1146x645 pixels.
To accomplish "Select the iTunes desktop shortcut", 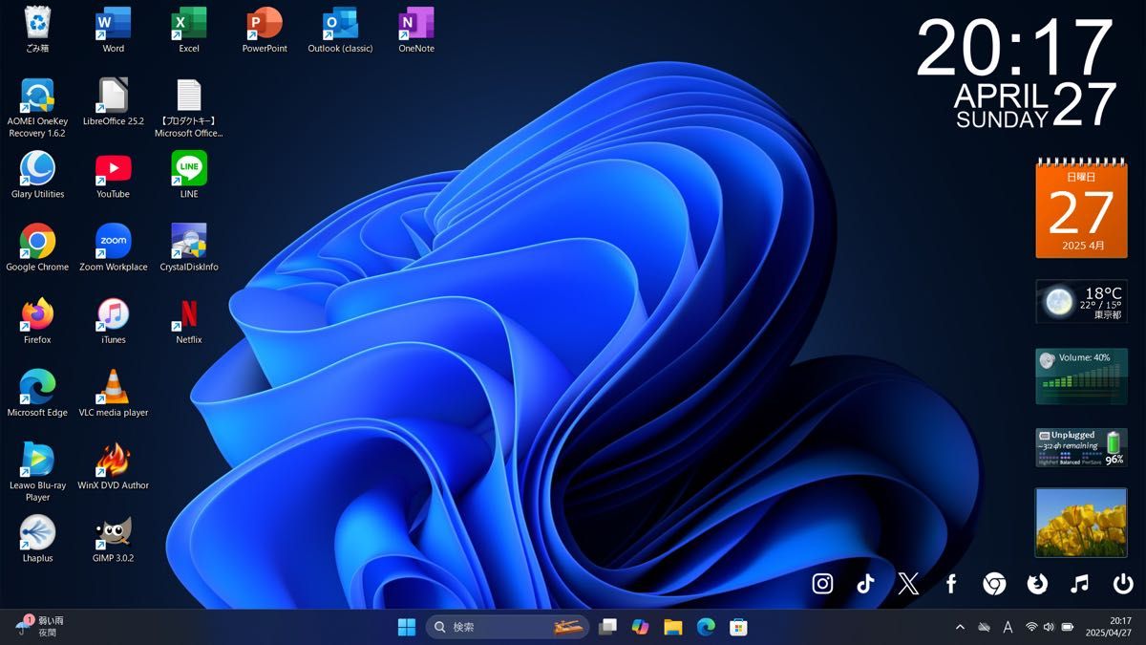I will (x=114, y=321).
